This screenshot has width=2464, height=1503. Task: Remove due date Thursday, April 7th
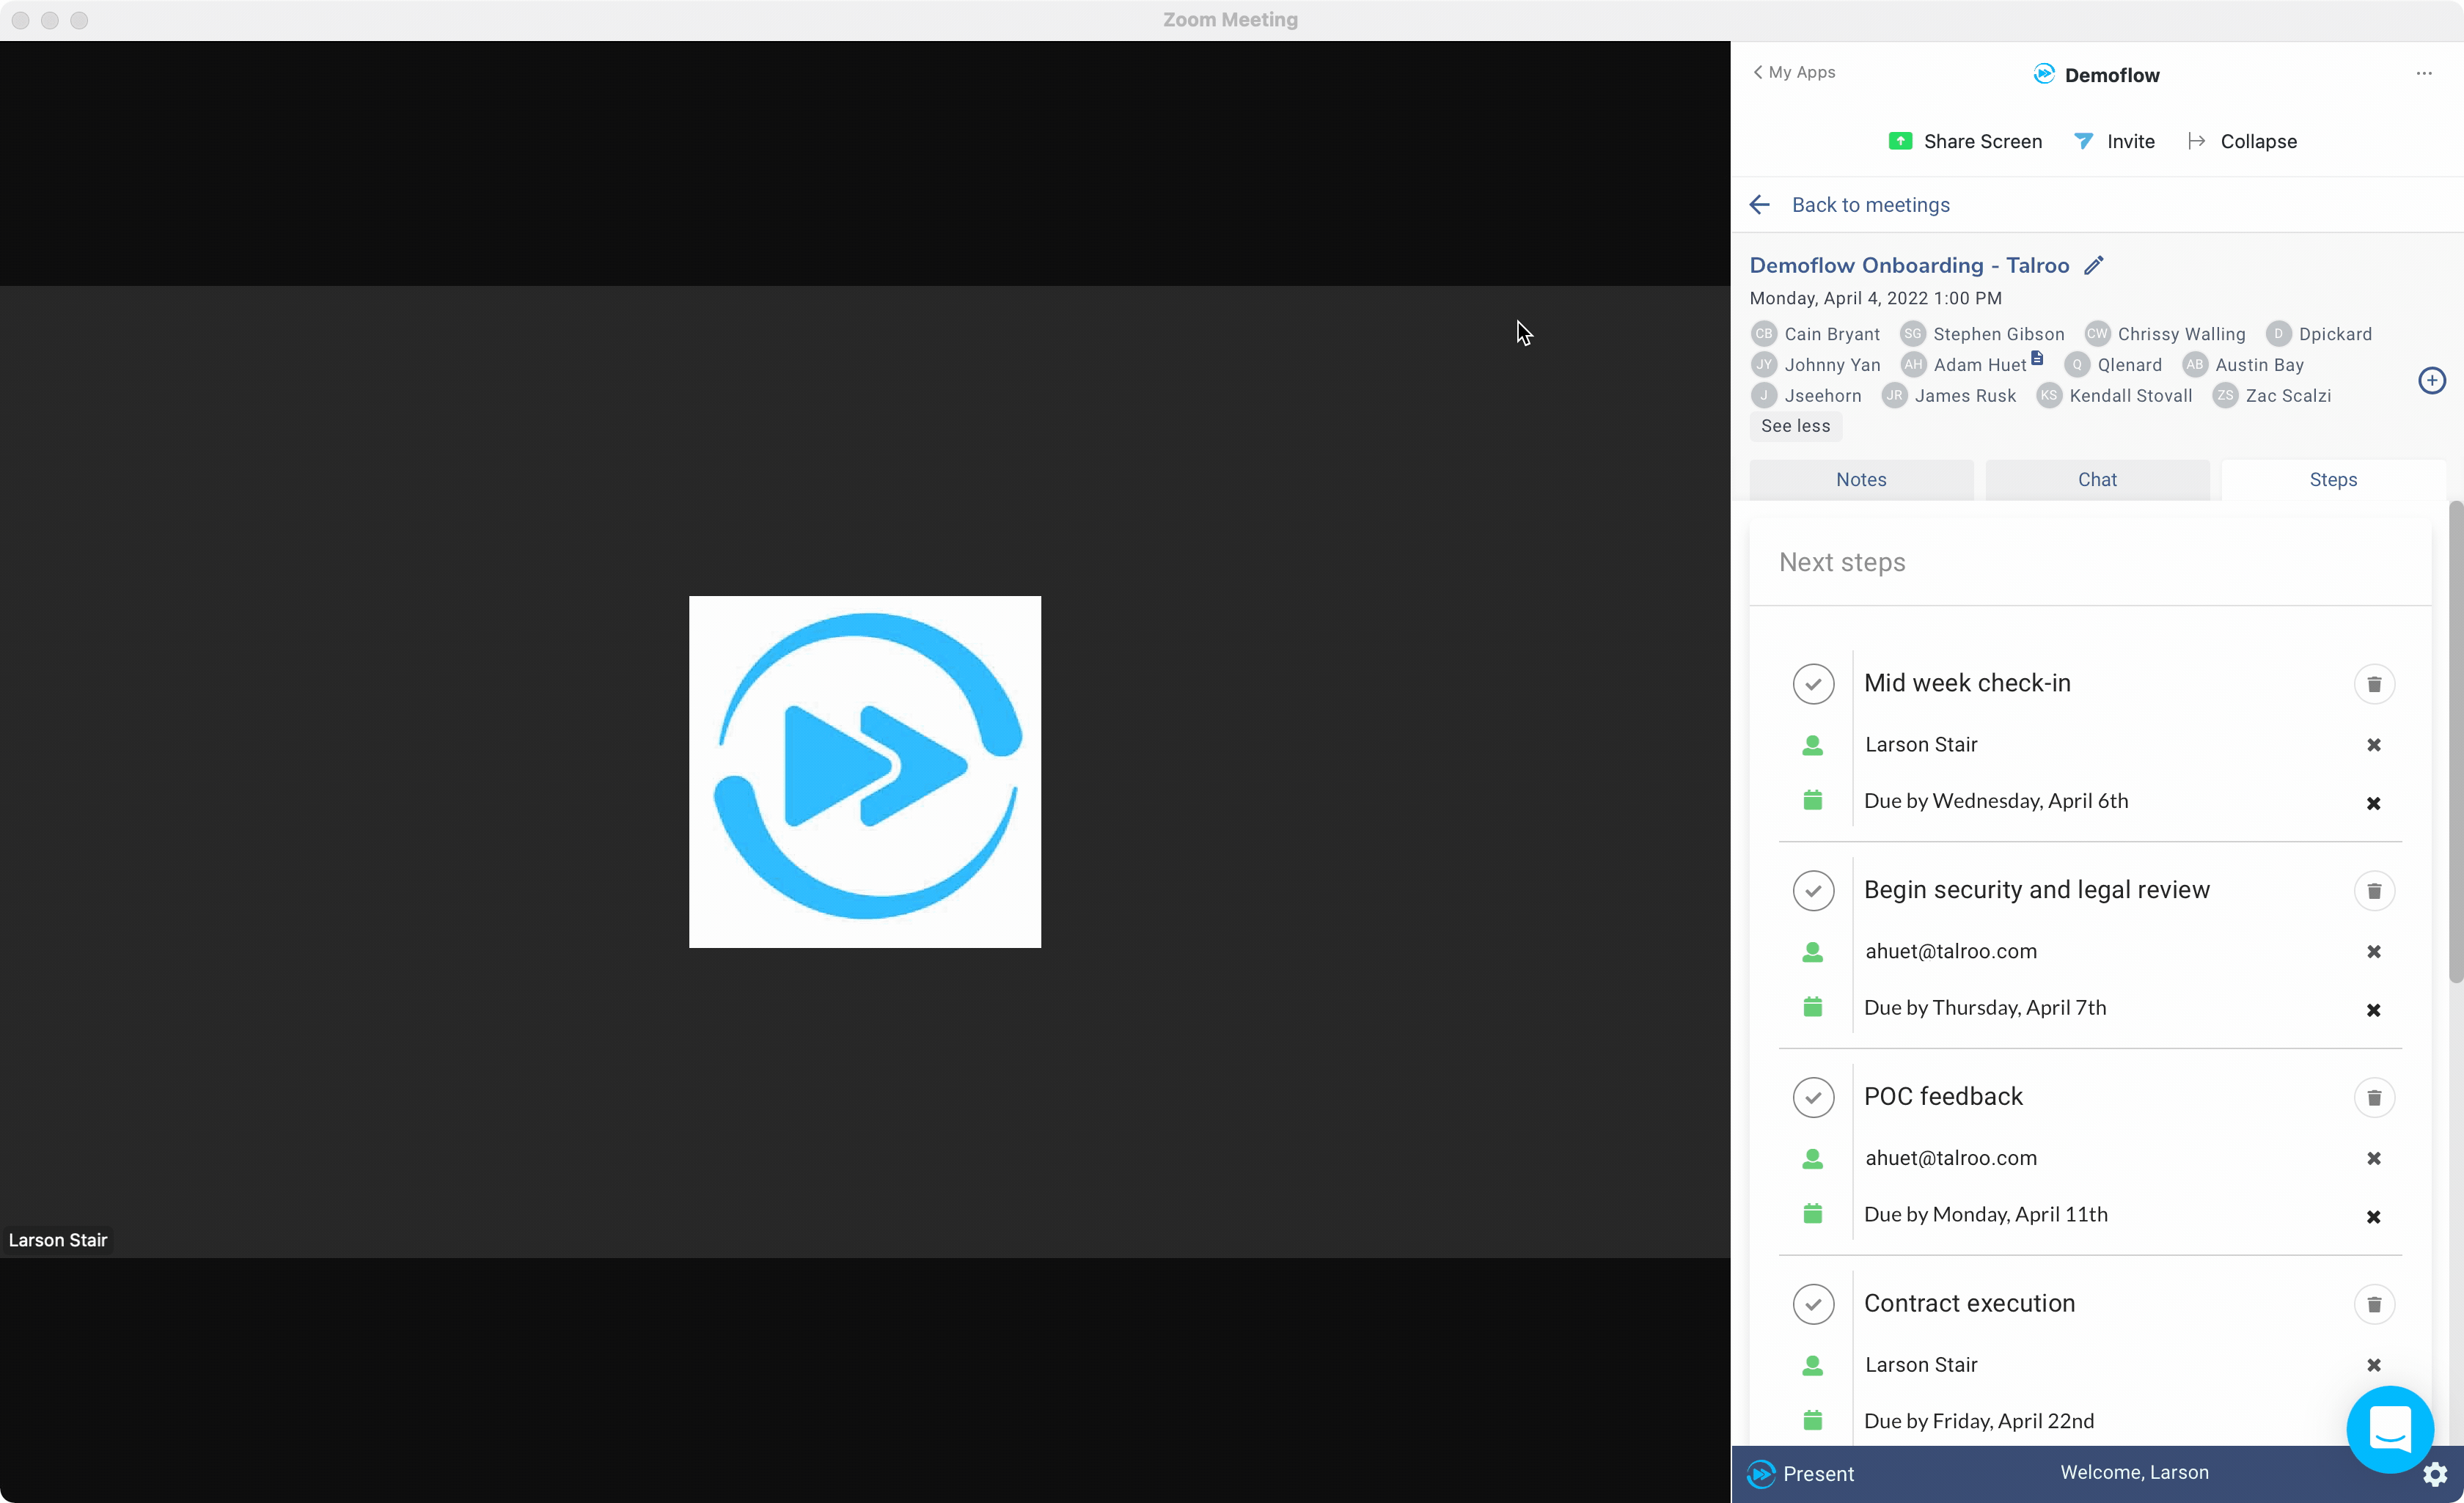tap(2373, 1010)
